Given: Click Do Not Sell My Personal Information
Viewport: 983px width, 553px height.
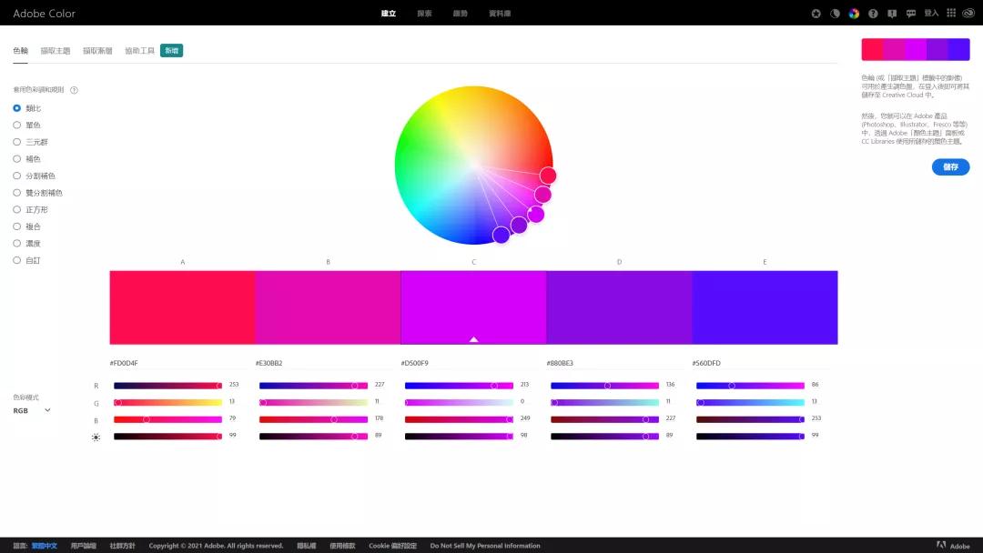Looking at the screenshot, I should click(485, 546).
